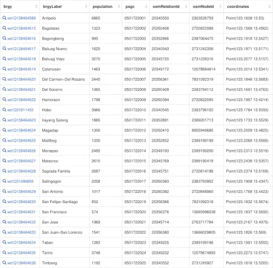Select osmNodeId value 8955949685
This screenshot has width=273, height=268.
click(202, 130)
